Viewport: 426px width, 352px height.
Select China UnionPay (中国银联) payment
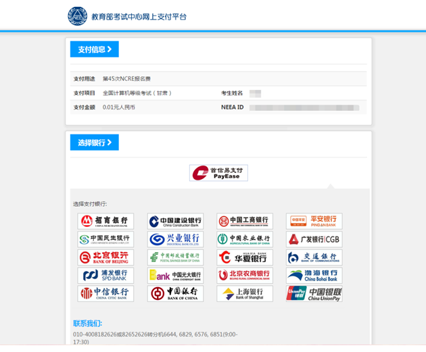(x=314, y=294)
